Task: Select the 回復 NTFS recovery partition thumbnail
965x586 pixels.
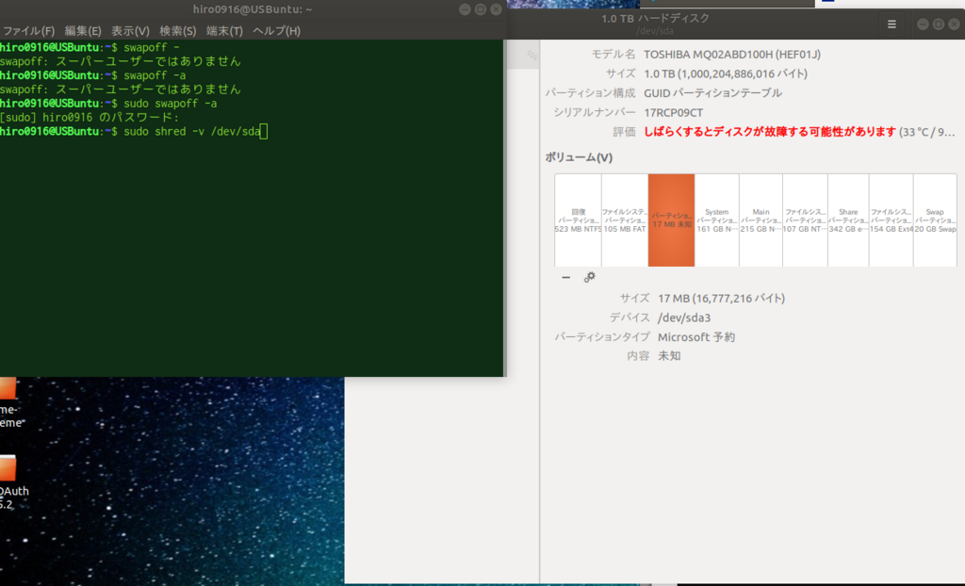Action: [x=578, y=220]
